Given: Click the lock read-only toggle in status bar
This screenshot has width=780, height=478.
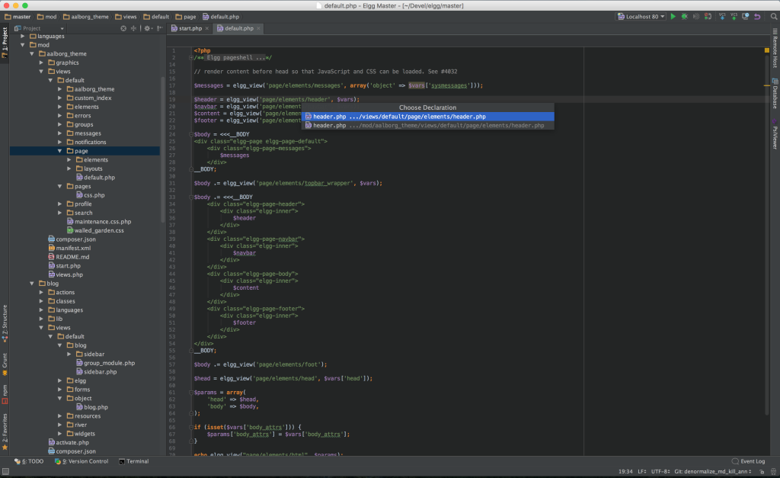Looking at the screenshot, I should tap(762, 471).
